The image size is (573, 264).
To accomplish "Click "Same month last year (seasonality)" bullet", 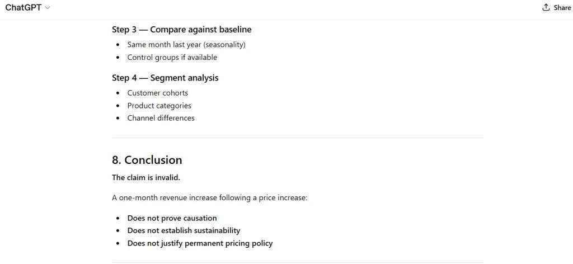I will [186, 44].
